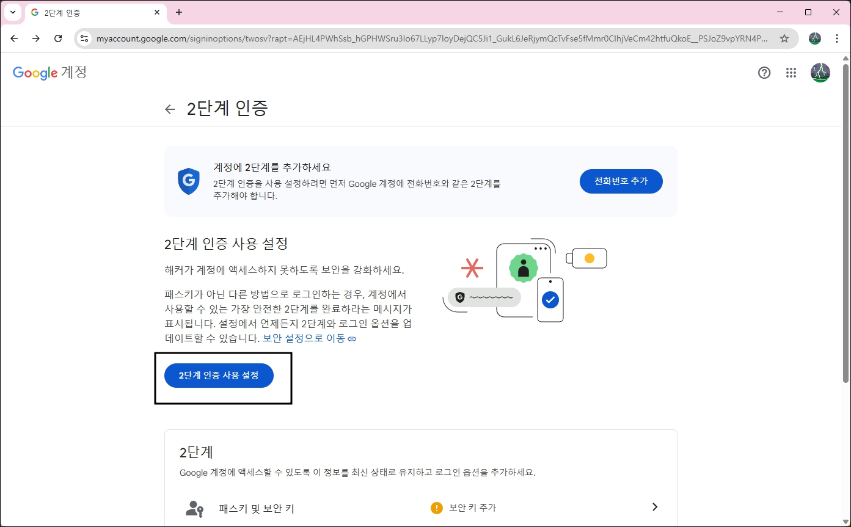The height and width of the screenshot is (527, 851).
Task: Open the 보안 설정으로 이동 link
Action: [x=304, y=338]
